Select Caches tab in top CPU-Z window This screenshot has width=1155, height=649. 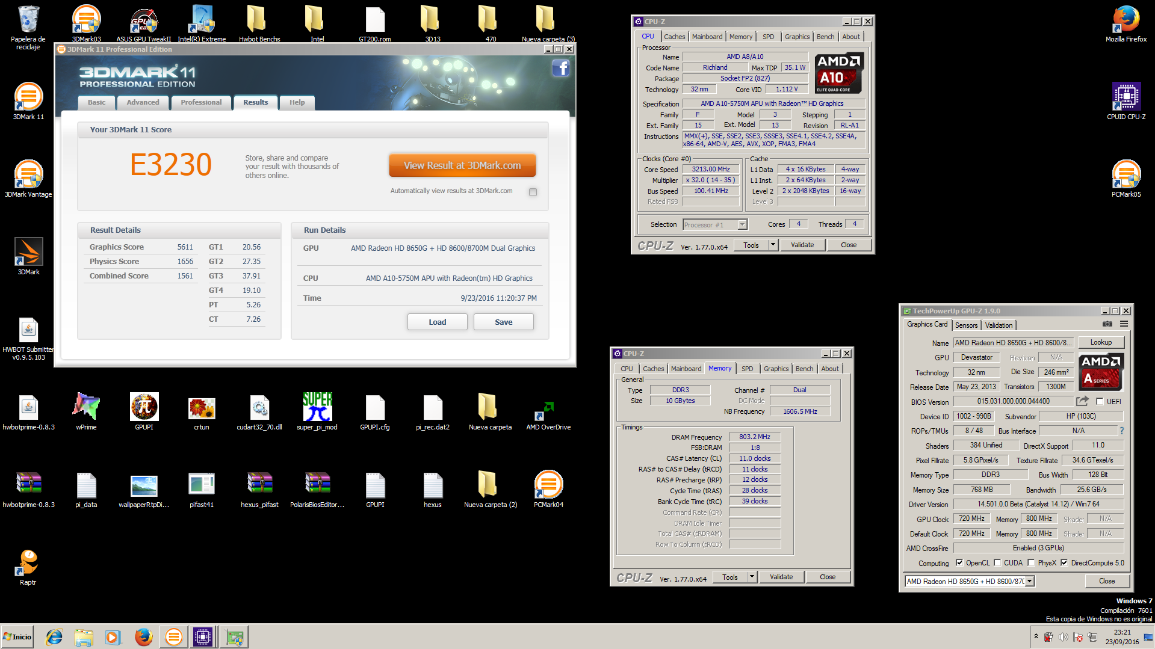tap(674, 37)
